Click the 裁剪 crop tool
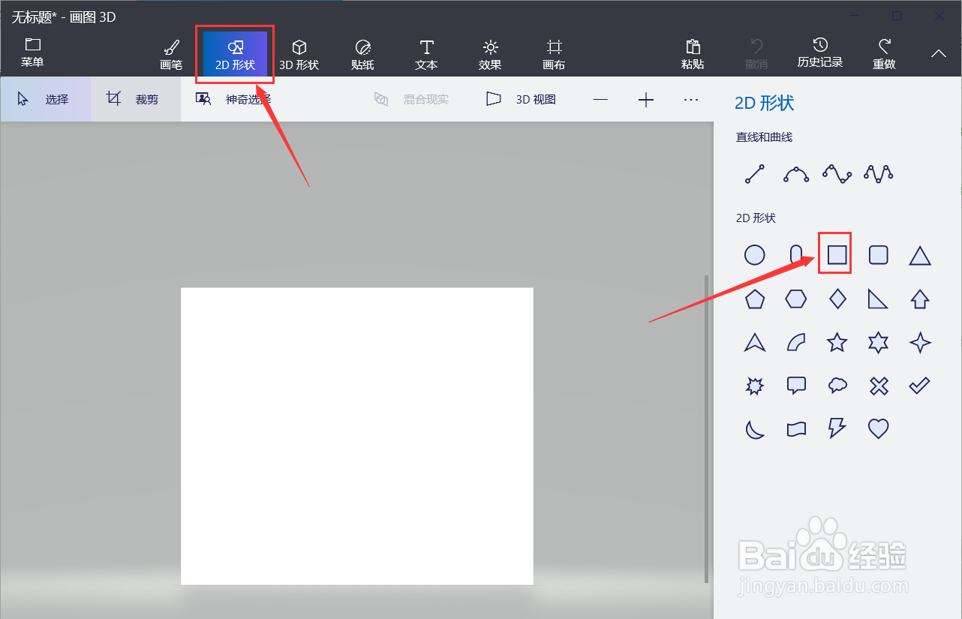 [x=136, y=99]
